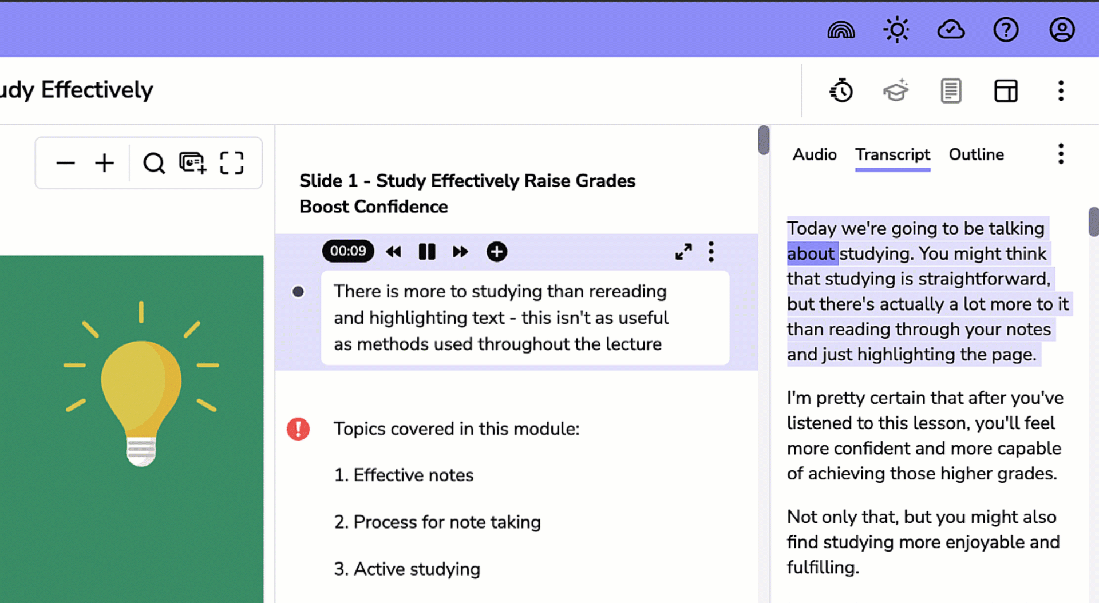Toggle the panel layout icon in the header
Screen dimensions: 1099x603
[1006, 90]
